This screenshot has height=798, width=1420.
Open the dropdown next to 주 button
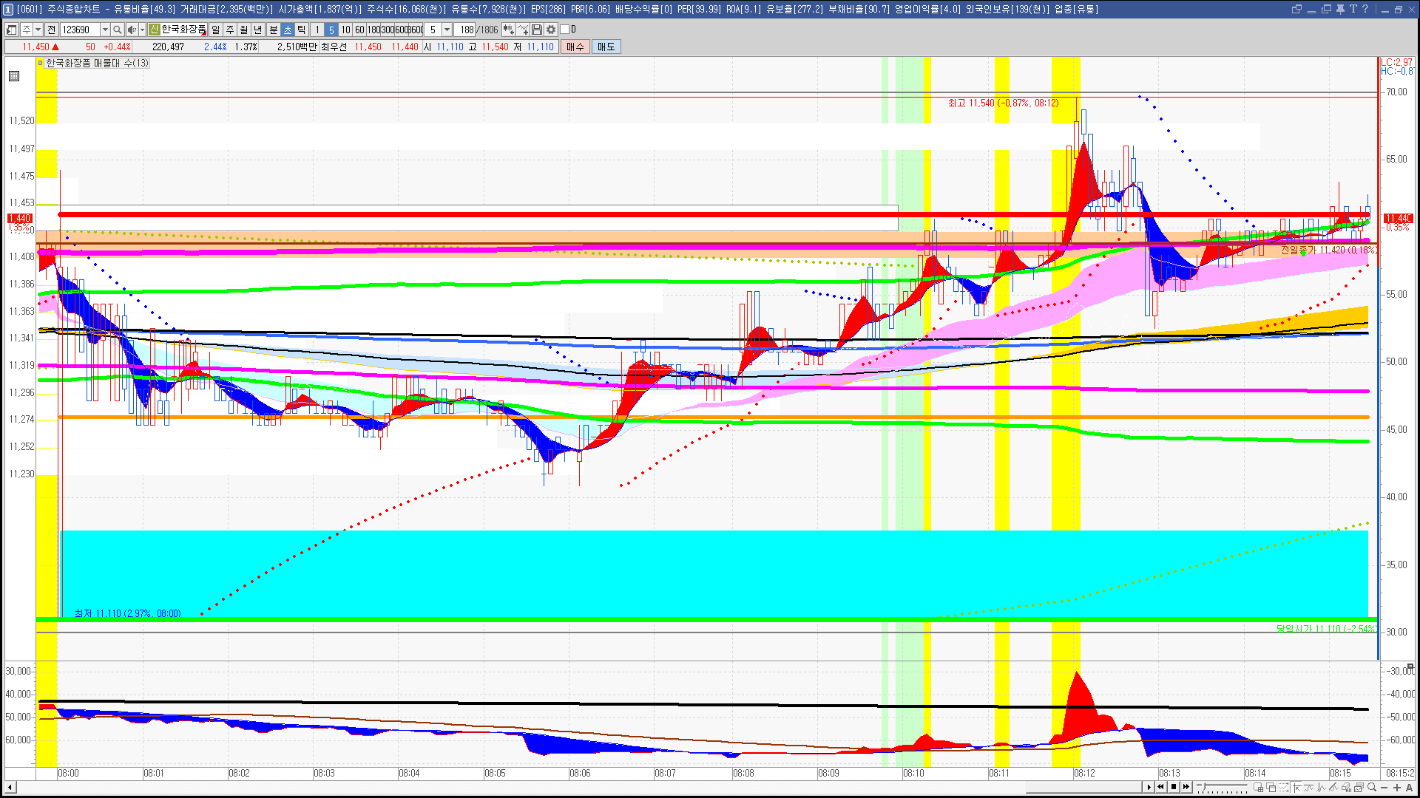(38, 30)
